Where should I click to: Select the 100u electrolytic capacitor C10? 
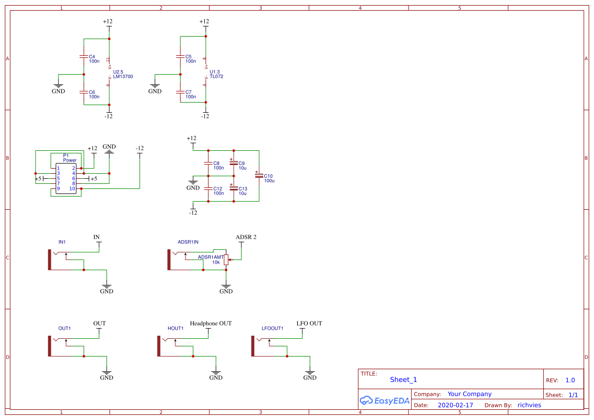(259, 175)
